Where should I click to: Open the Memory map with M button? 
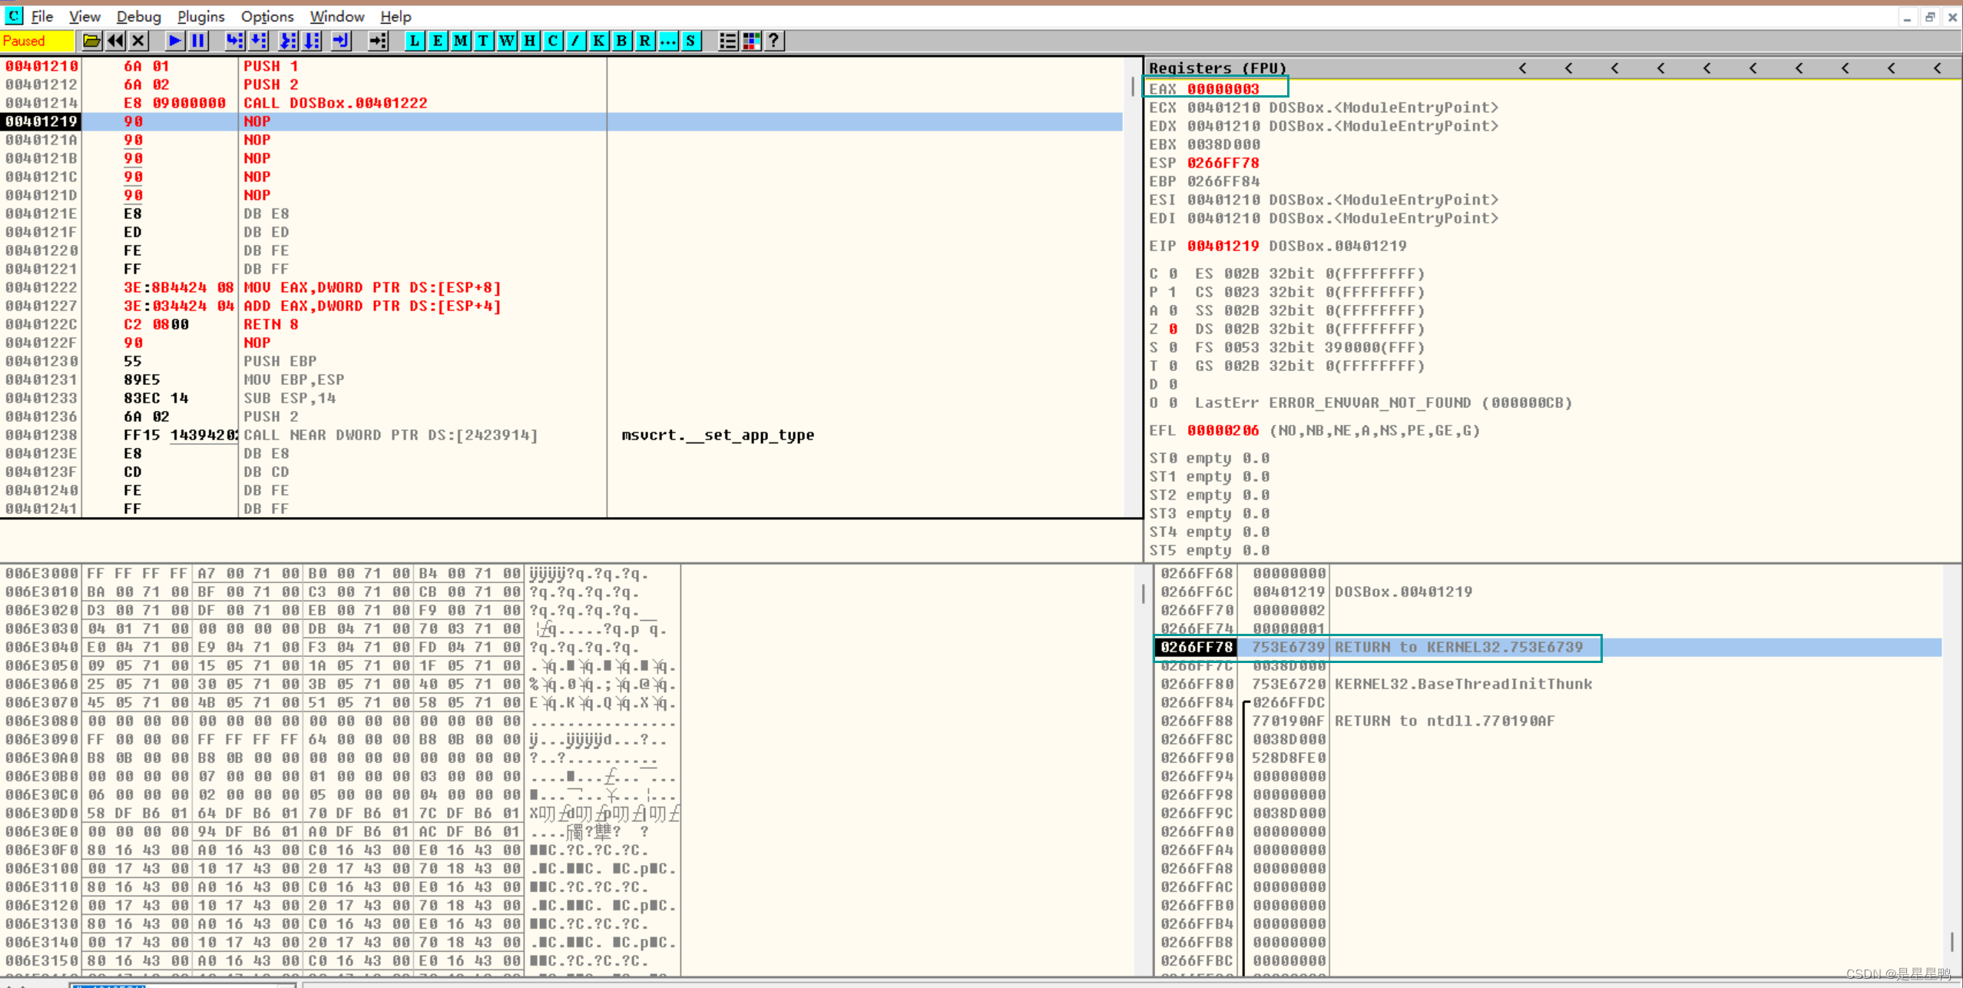[460, 41]
